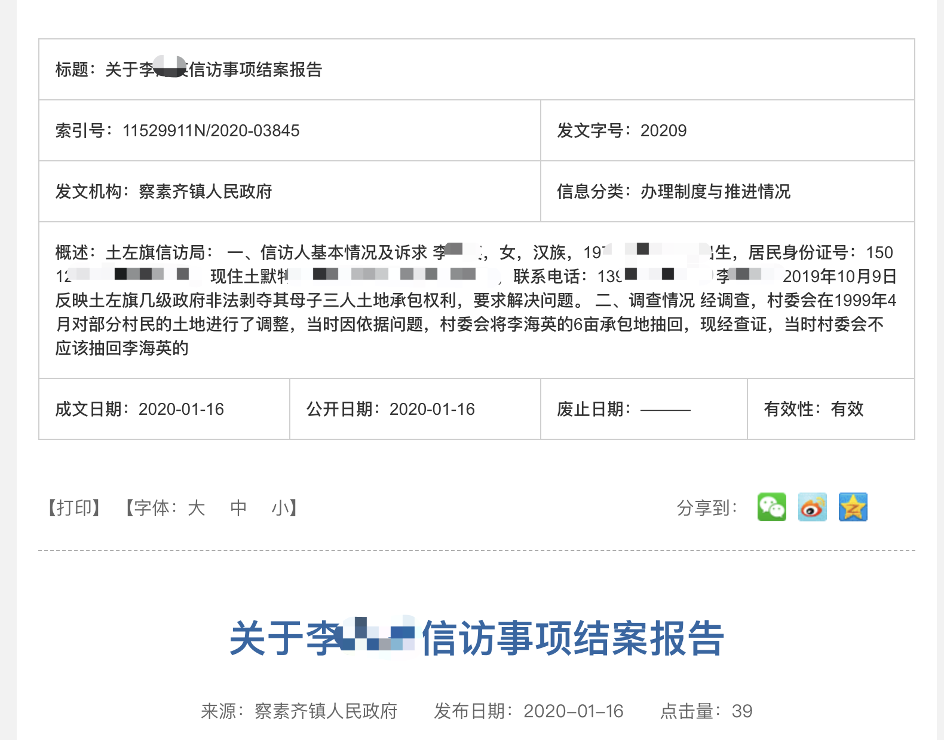Viewport: 944px width, 740px height.
Task: Set font size to 小
Action: coord(281,508)
